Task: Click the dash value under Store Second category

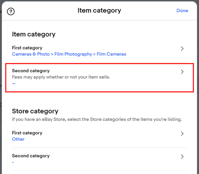Action: [x=13, y=162]
